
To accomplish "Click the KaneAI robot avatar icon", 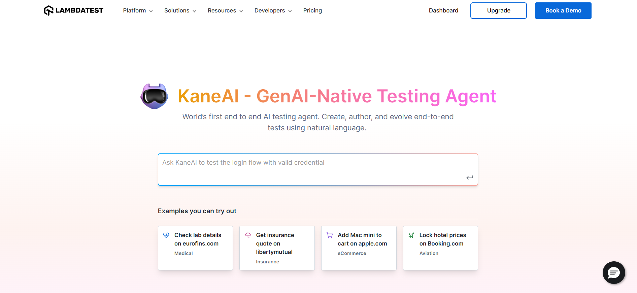I will tap(154, 96).
